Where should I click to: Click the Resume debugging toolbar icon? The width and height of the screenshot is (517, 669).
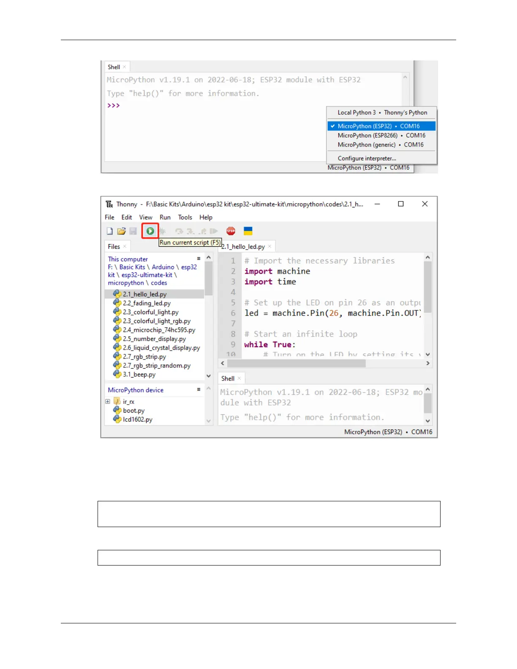(x=214, y=231)
